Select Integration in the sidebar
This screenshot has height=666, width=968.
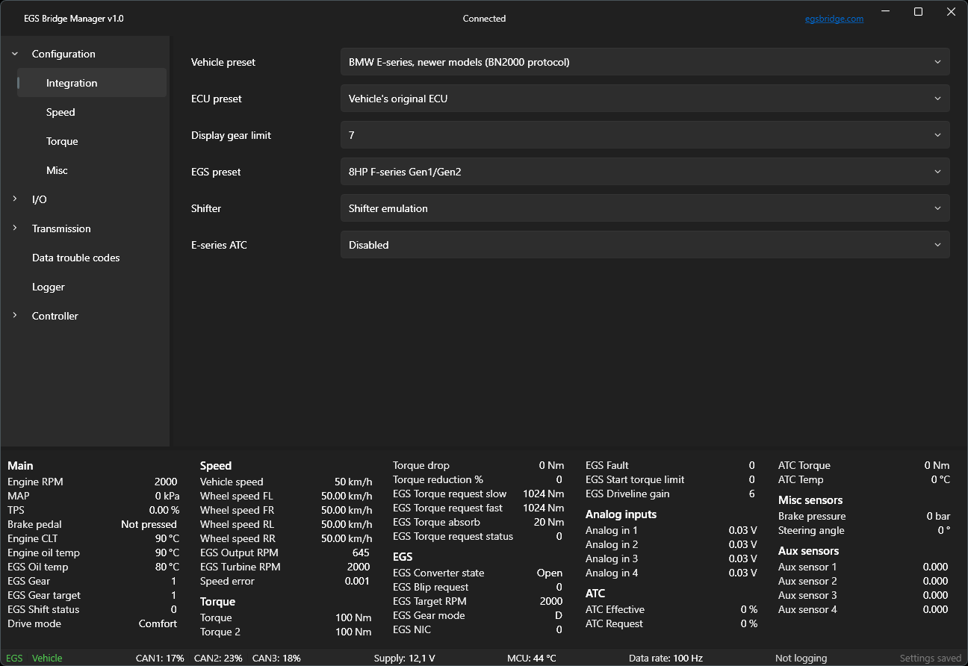[91, 83]
